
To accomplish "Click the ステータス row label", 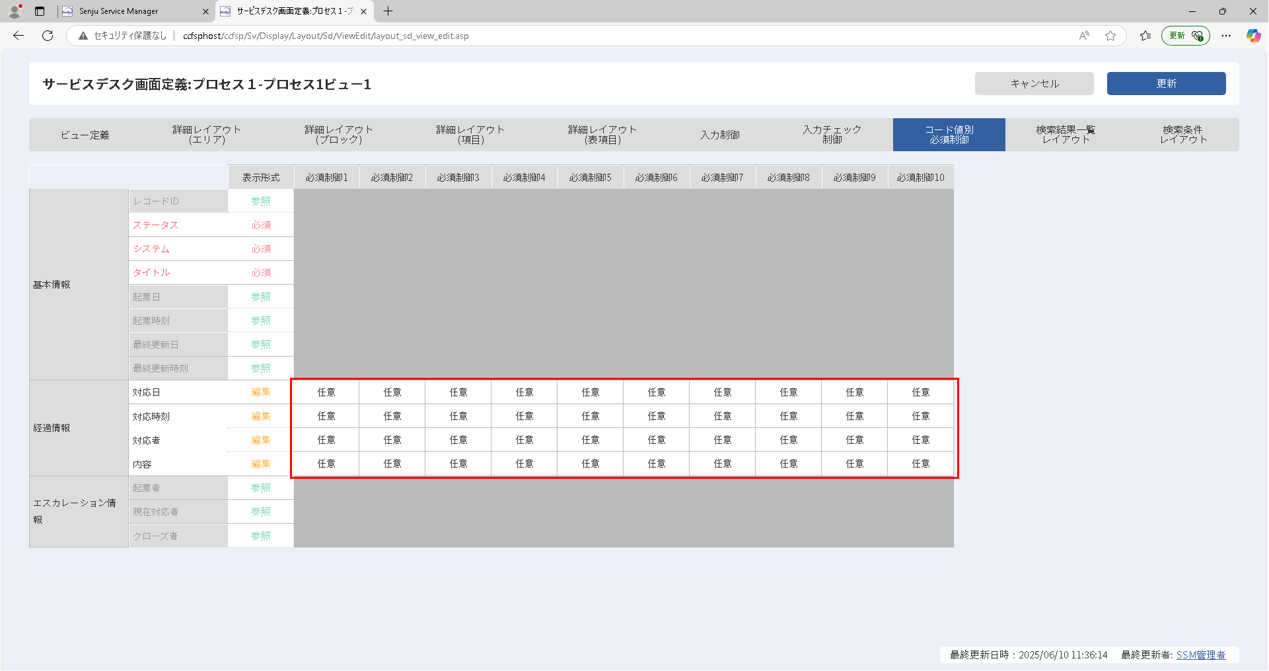I will click(x=155, y=225).
